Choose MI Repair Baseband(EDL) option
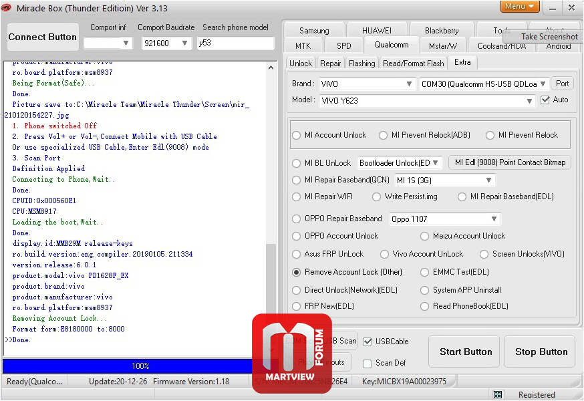Screen dimensions: 584x401 (x=462, y=196)
